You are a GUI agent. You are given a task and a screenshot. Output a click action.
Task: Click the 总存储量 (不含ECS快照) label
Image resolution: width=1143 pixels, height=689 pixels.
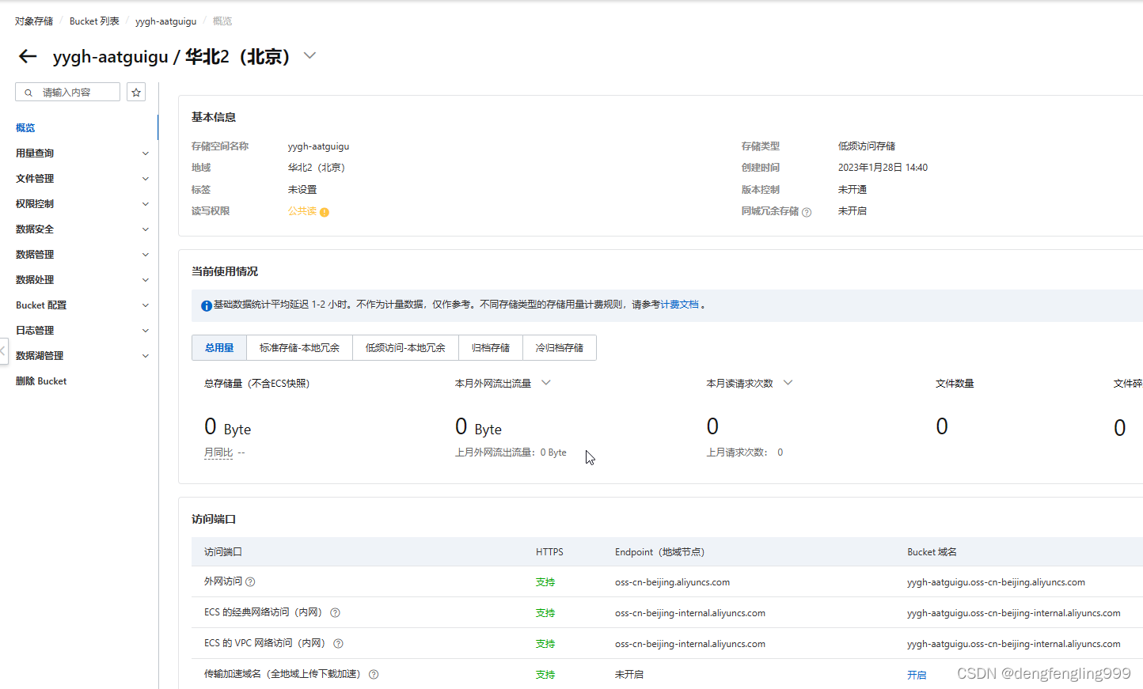(257, 384)
